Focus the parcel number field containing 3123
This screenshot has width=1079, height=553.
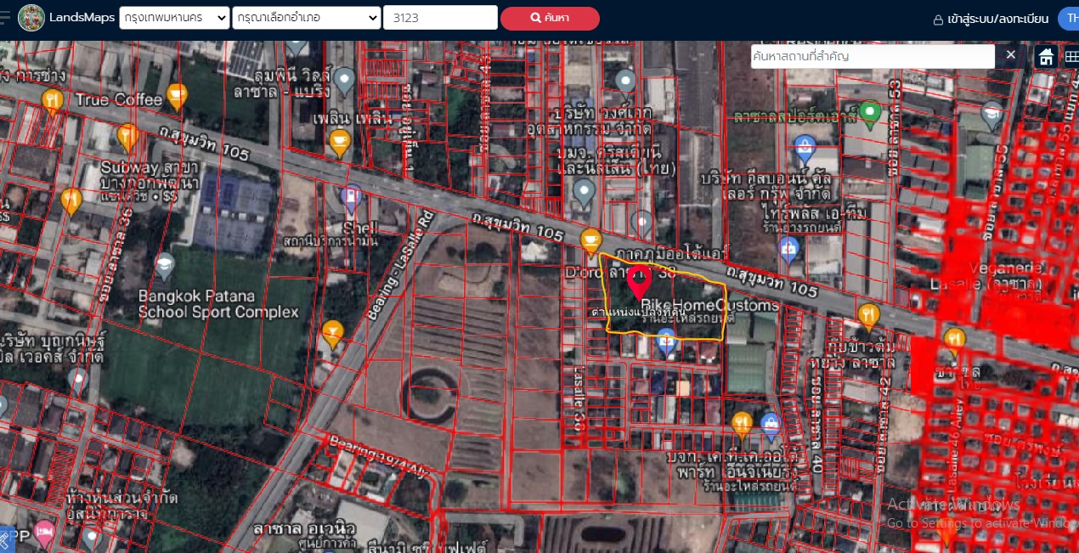pyautogui.click(x=440, y=18)
